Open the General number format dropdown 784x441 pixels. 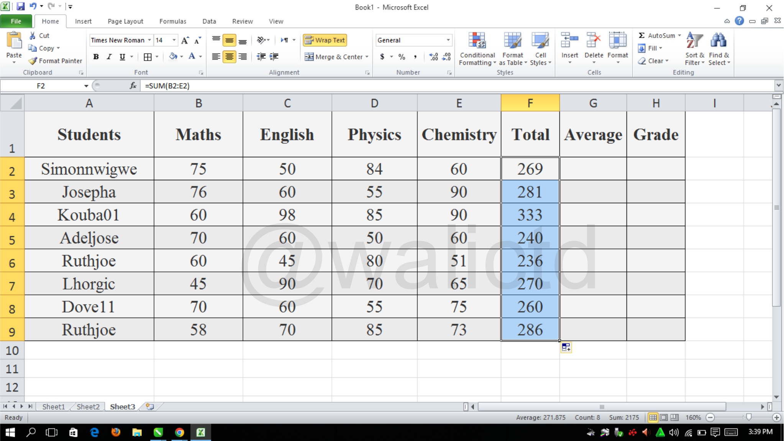click(x=448, y=40)
